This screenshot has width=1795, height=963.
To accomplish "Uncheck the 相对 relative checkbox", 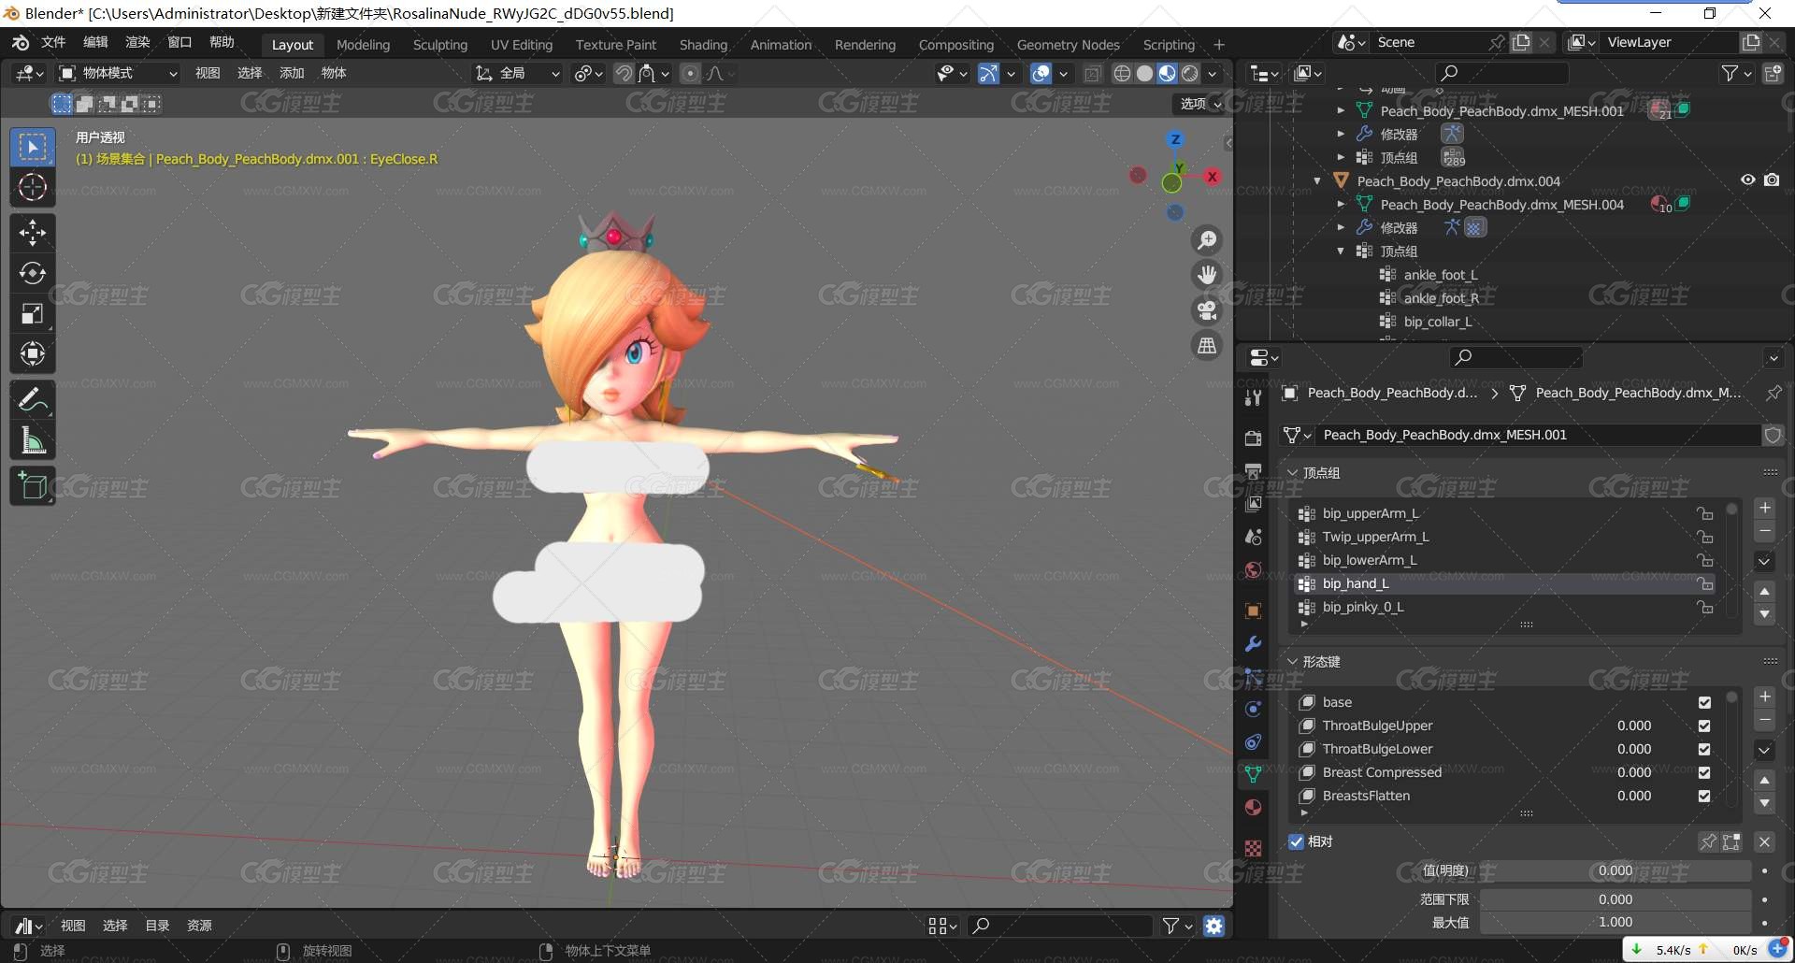I will (1296, 841).
